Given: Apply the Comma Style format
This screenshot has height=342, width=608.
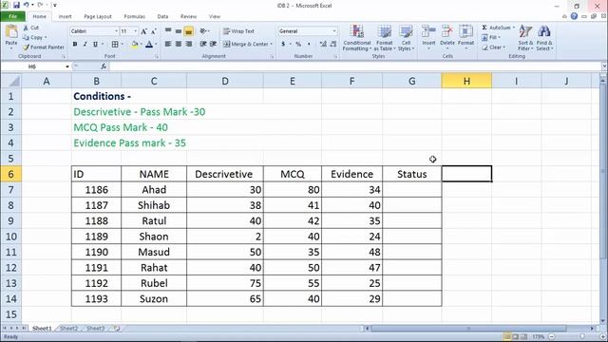Looking at the screenshot, I should [309, 45].
